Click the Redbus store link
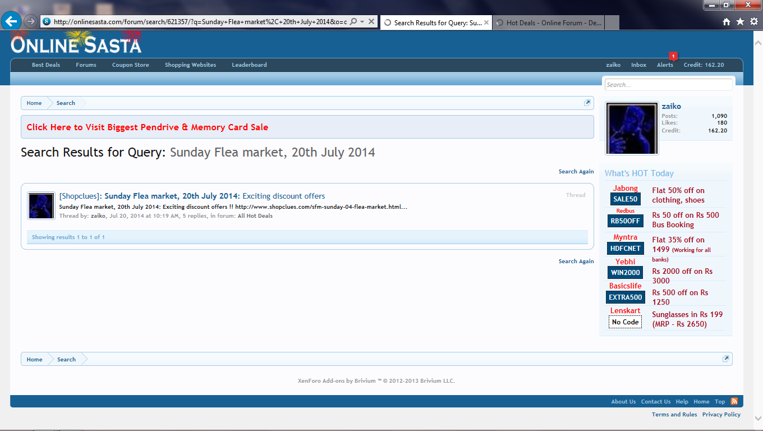 pyautogui.click(x=625, y=211)
